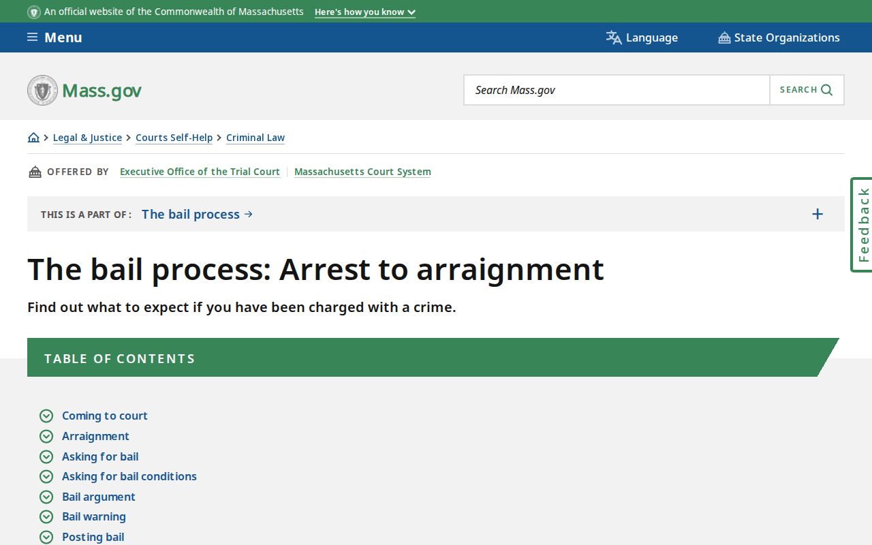This screenshot has height=545, width=872.
Task: Jump to Asking for bail conditions section
Action: (129, 476)
